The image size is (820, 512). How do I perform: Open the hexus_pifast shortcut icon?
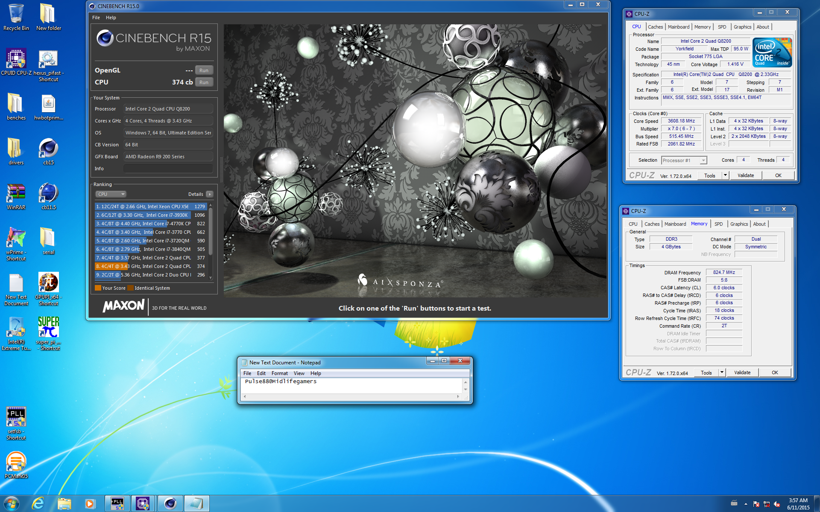[x=48, y=65]
